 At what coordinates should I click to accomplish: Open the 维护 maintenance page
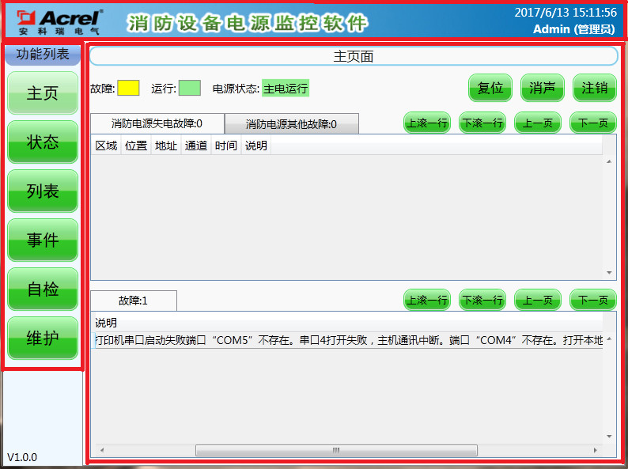point(43,339)
